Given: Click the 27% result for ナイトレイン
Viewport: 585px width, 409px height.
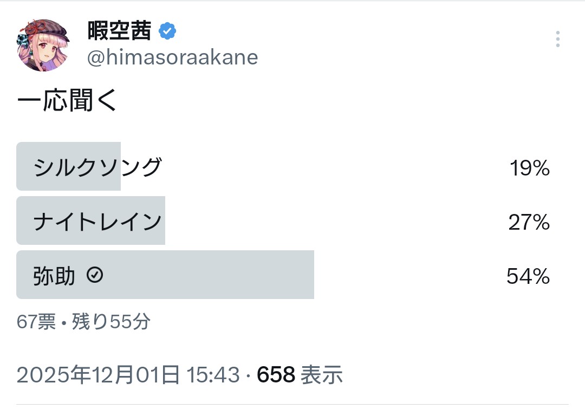Looking at the screenshot, I should coord(529,223).
